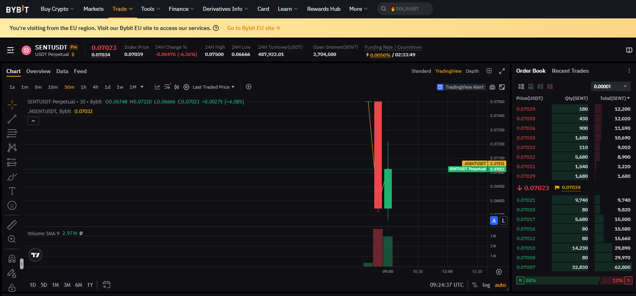Switch to the Overview tab

click(38, 71)
